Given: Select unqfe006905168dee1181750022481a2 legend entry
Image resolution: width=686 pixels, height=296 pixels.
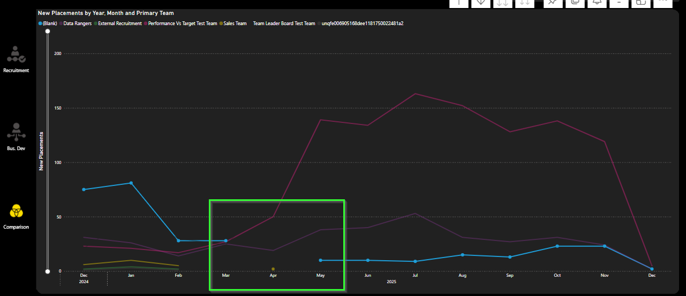Looking at the screenshot, I should [361, 24].
